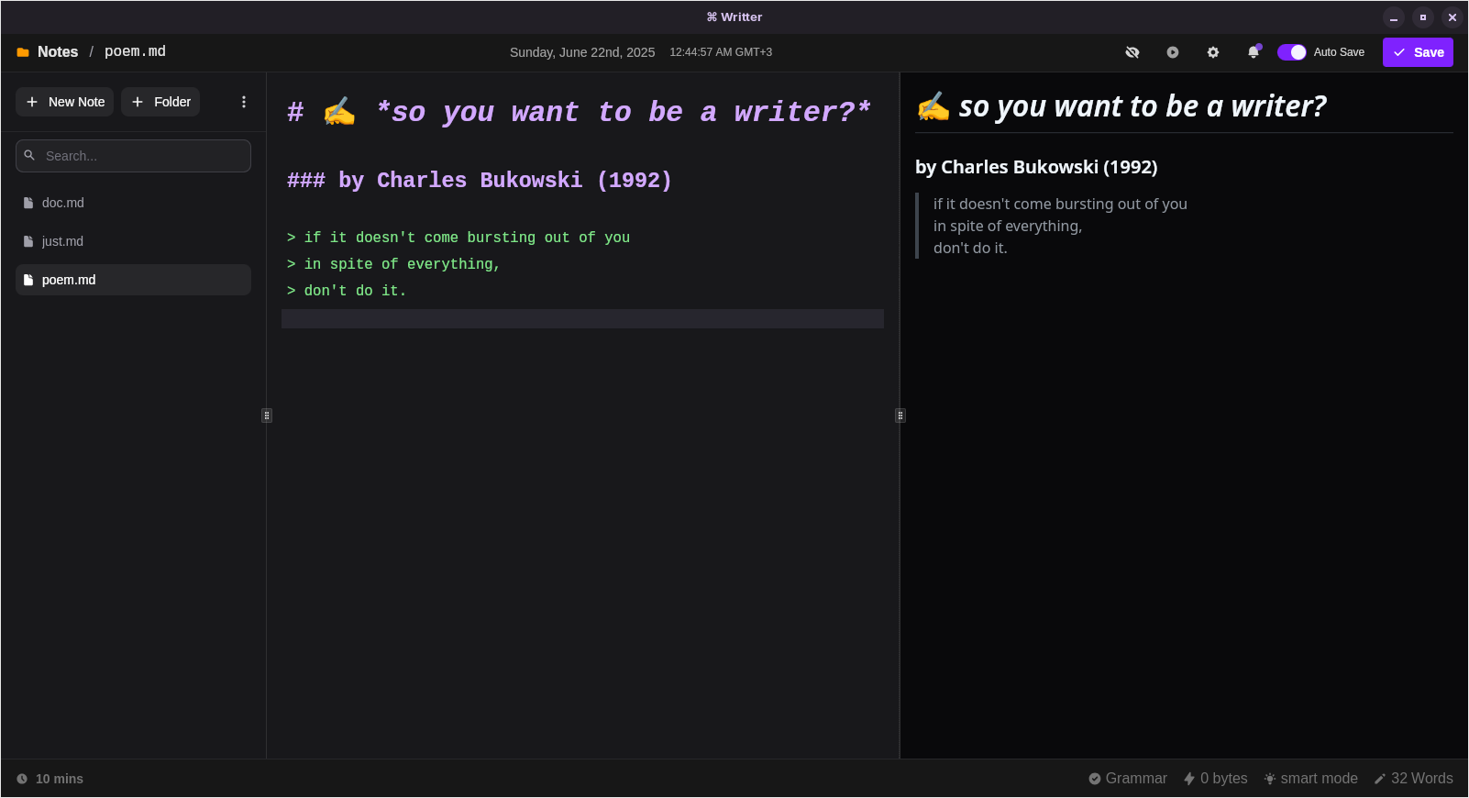Open sidebar three-dot options menu
Viewport: 1469px width, 798px height.
[244, 102]
